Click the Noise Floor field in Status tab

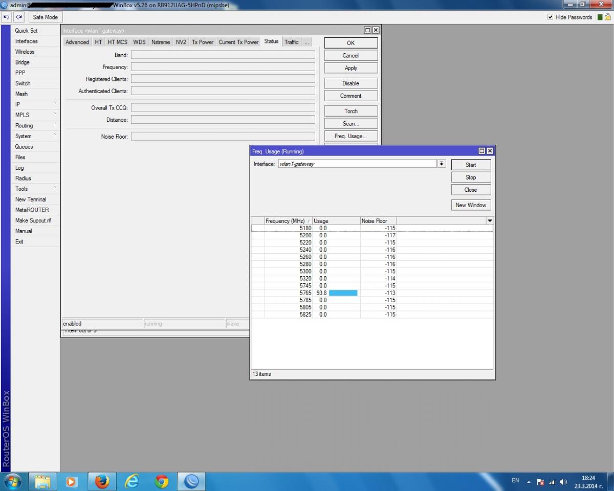coord(223,137)
